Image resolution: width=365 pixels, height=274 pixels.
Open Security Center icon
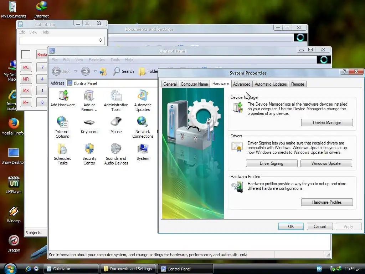89,154
